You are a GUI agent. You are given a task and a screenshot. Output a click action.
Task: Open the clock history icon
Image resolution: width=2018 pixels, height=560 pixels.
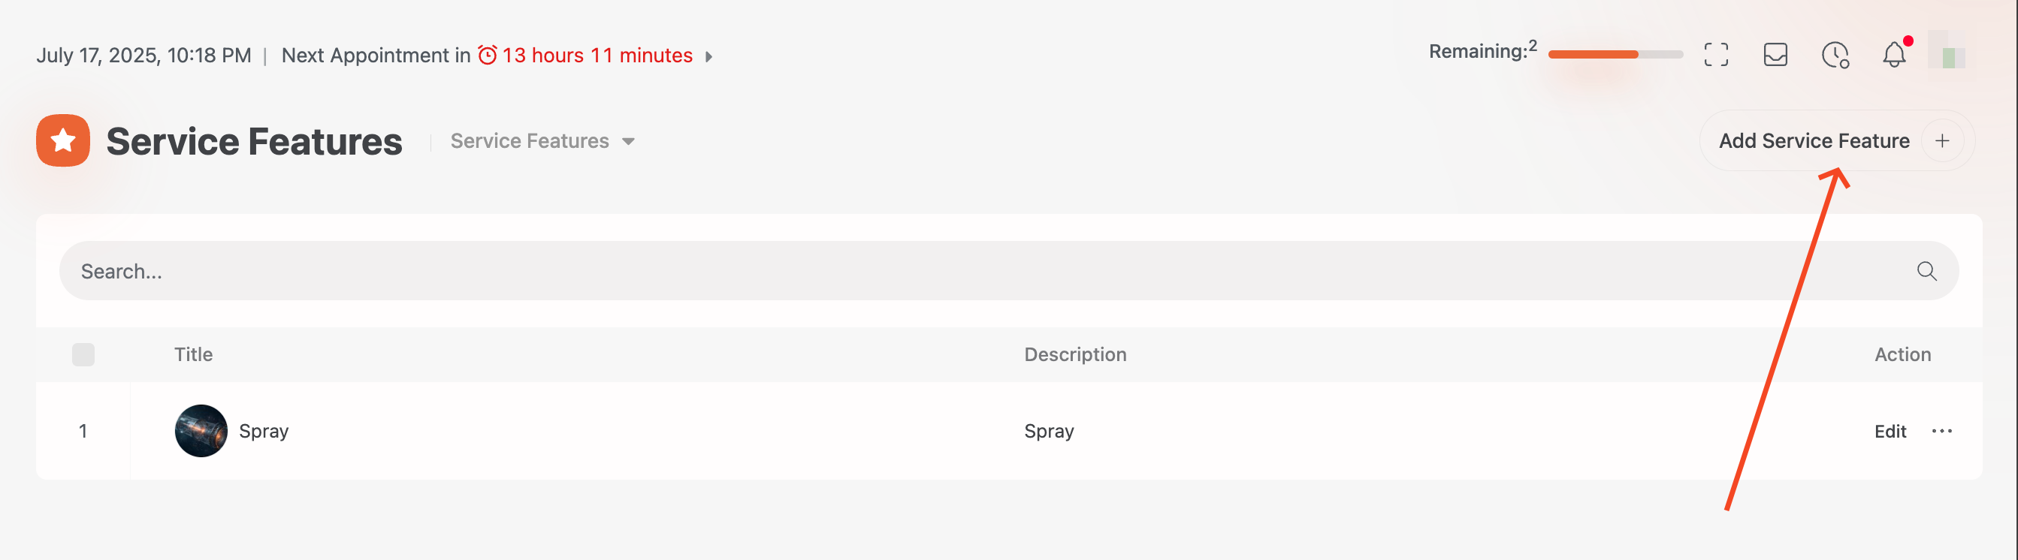coord(1835,55)
